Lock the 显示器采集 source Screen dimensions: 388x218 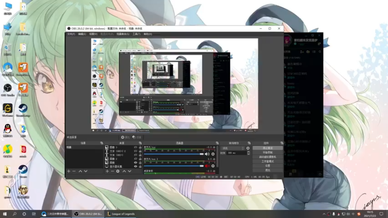[x=140, y=166]
